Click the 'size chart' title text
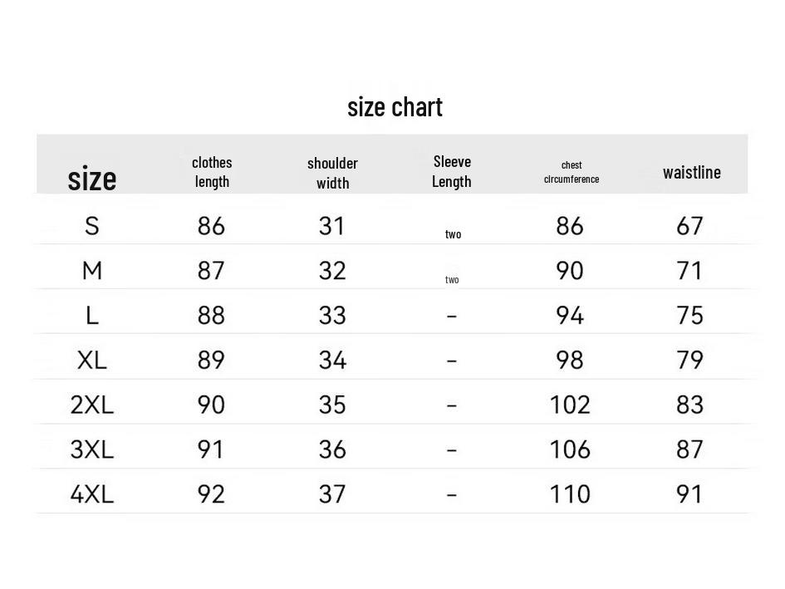 click(395, 107)
